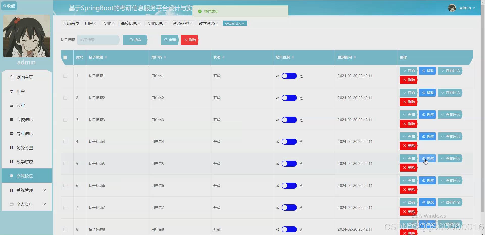Expand the 个人资料 sidebar menu
This screenshot has width=485, height=235.
(27, 204)
